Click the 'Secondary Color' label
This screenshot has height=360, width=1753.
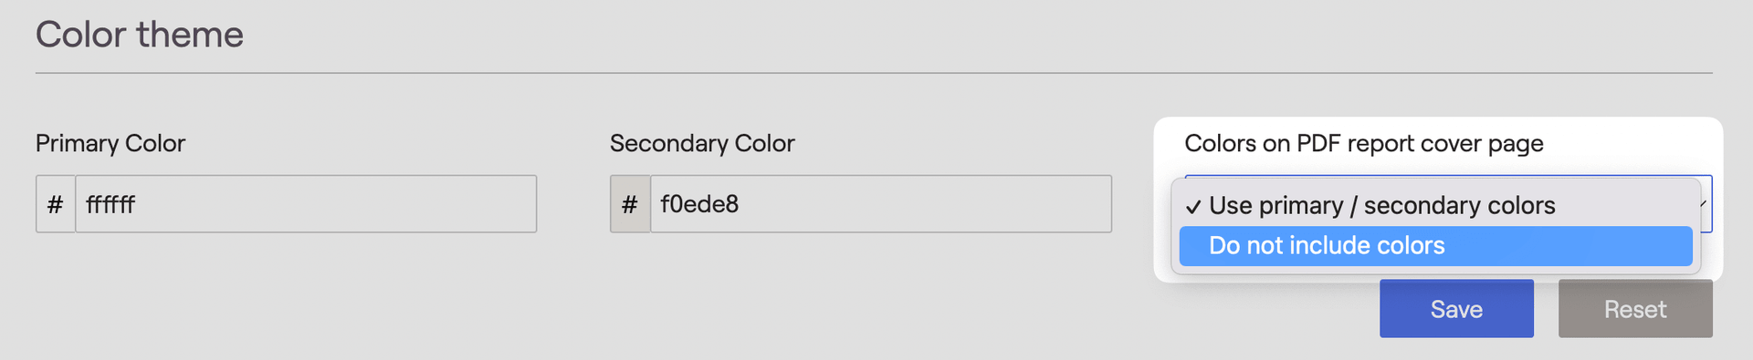pyautogui.click(x=702, y=143)
